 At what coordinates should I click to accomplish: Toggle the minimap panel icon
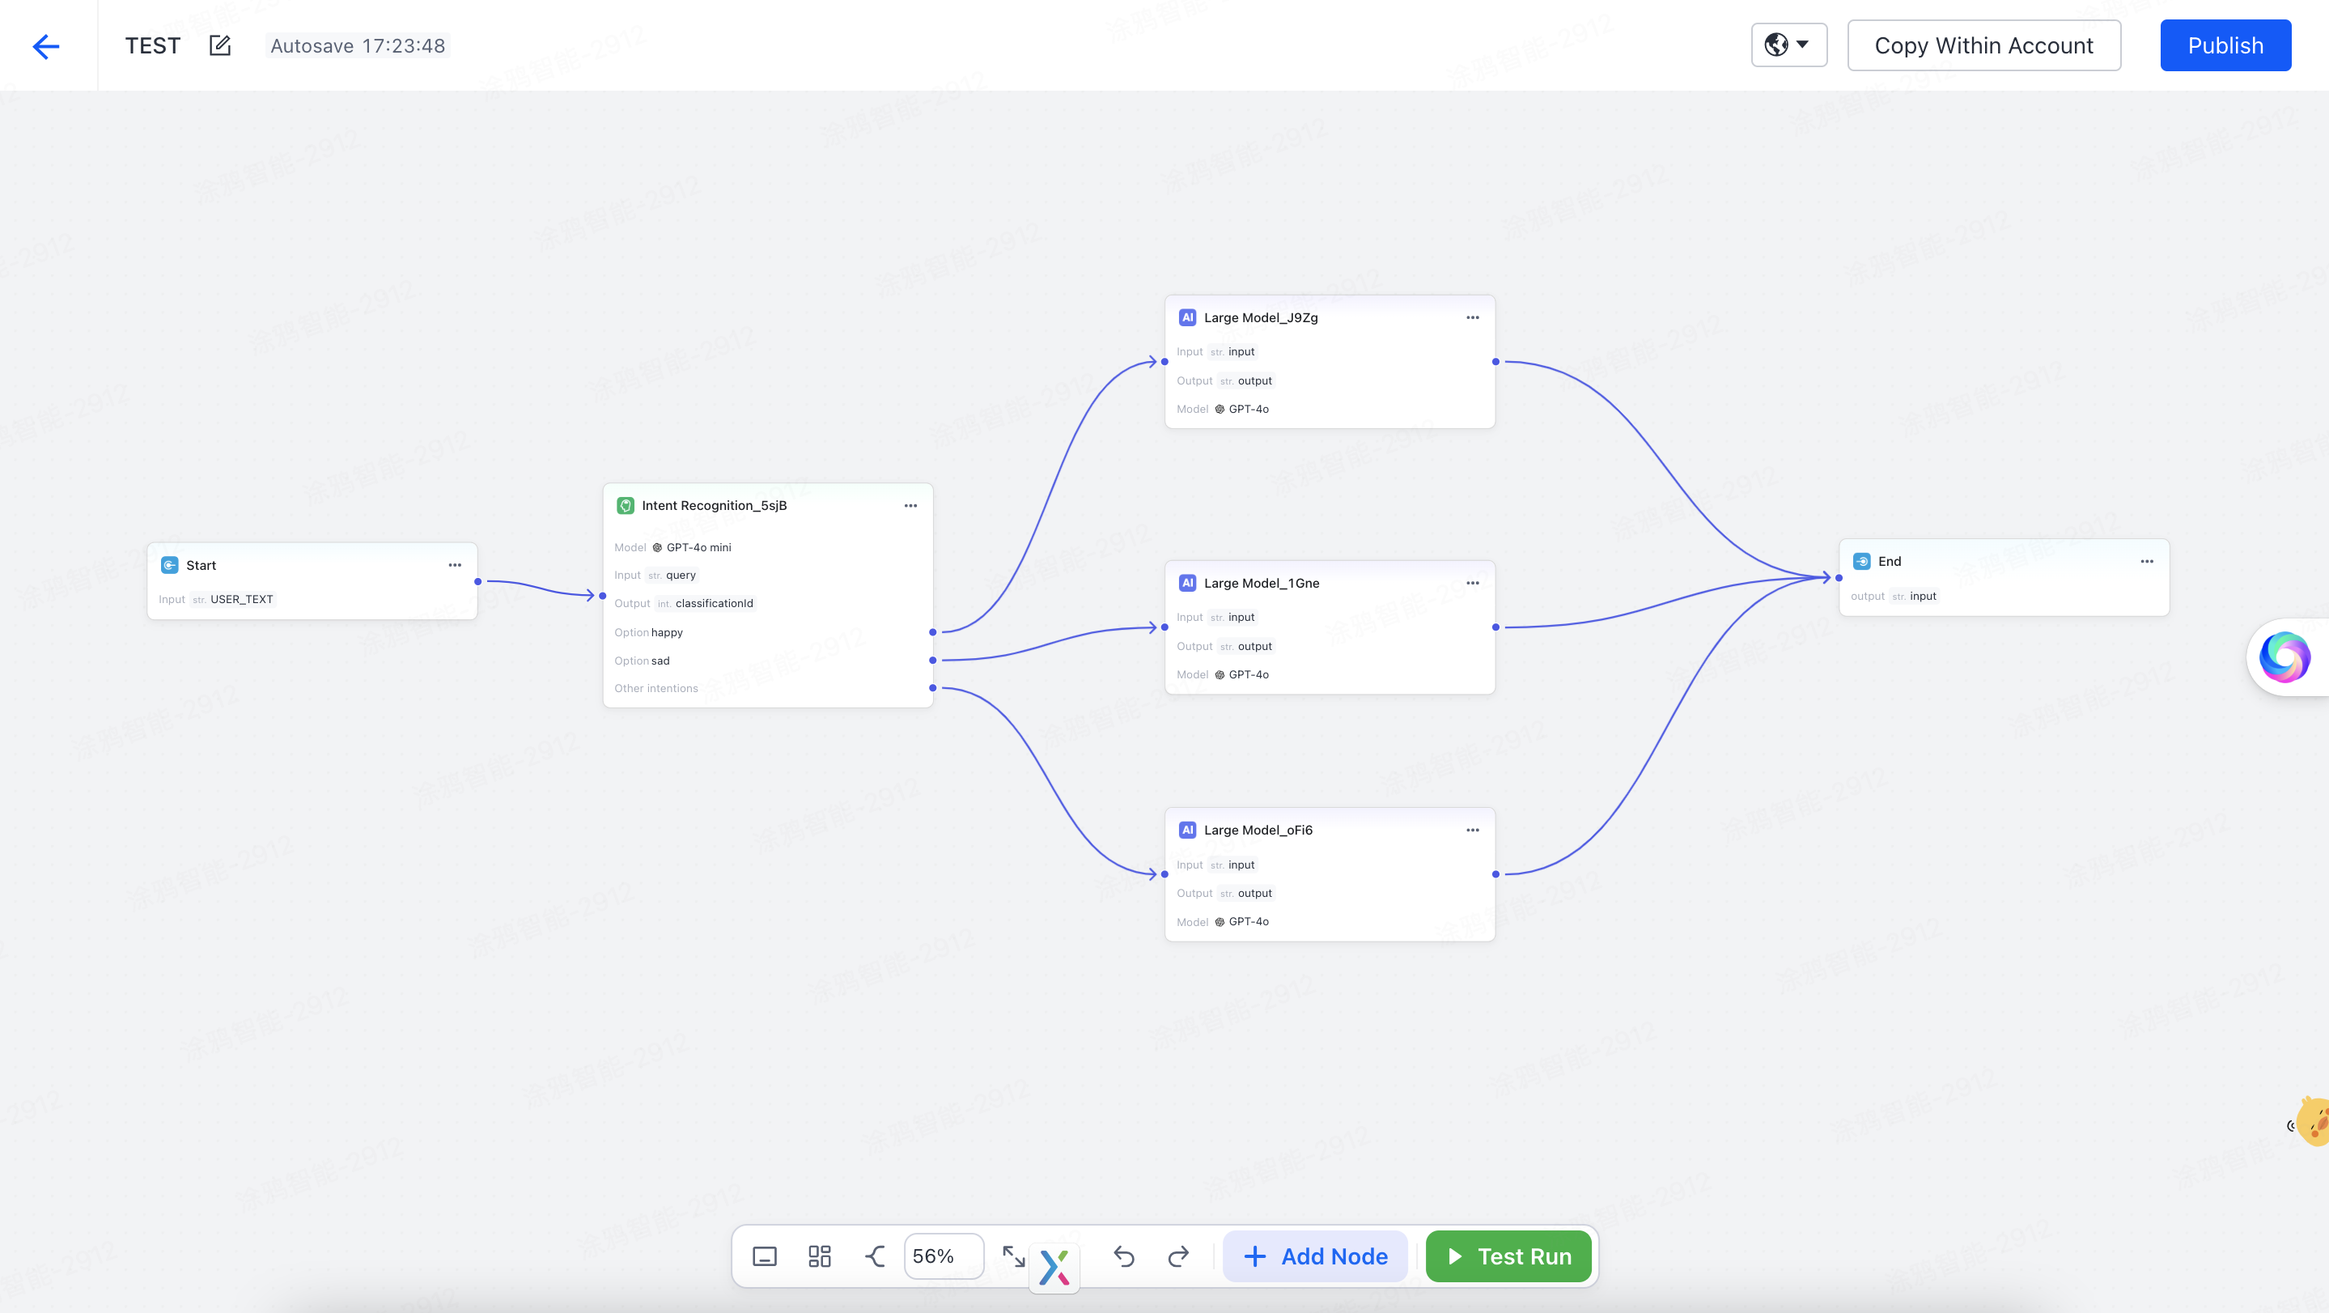pos(764,1256)
